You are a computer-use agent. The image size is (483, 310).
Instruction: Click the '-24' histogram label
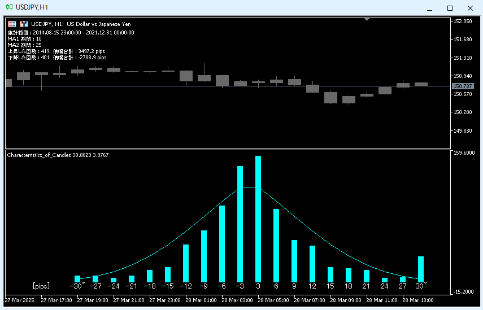pyautogui.click(x=114, y=286)
